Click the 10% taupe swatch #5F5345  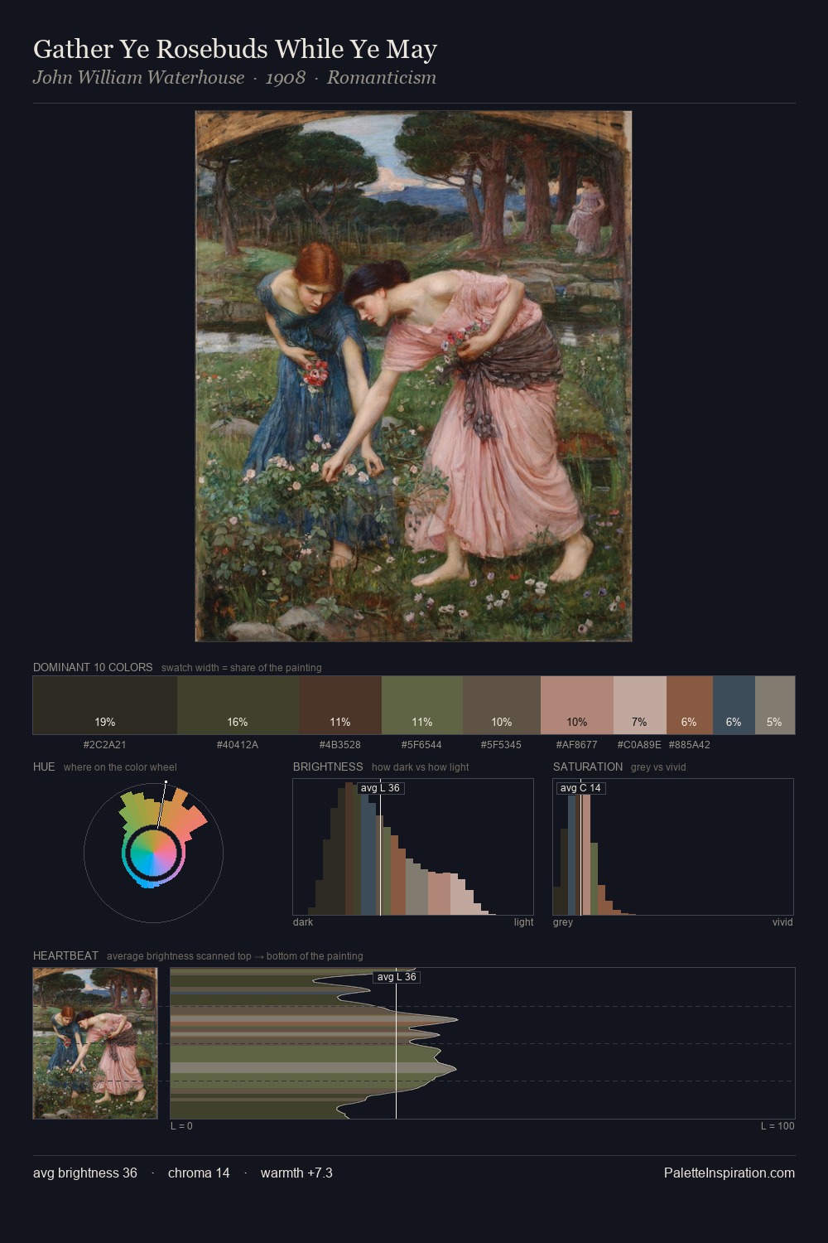pos(502,705)
